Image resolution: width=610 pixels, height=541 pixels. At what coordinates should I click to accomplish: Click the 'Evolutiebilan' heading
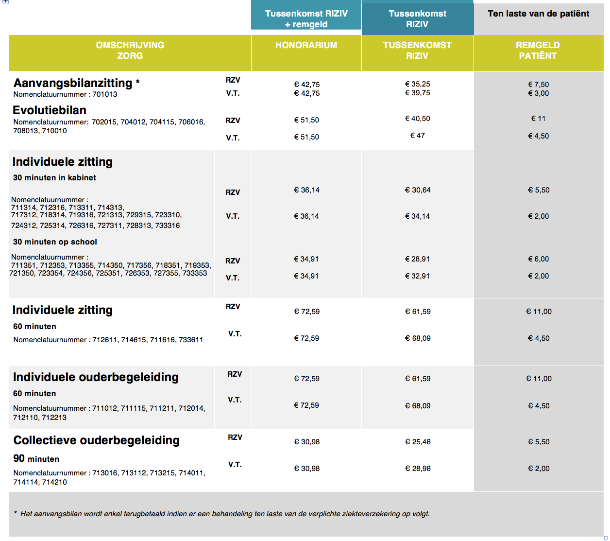(x=50, y=110)
